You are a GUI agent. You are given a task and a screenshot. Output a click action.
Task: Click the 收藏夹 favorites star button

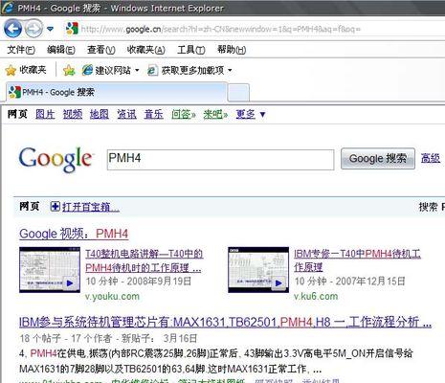(26, 70)
